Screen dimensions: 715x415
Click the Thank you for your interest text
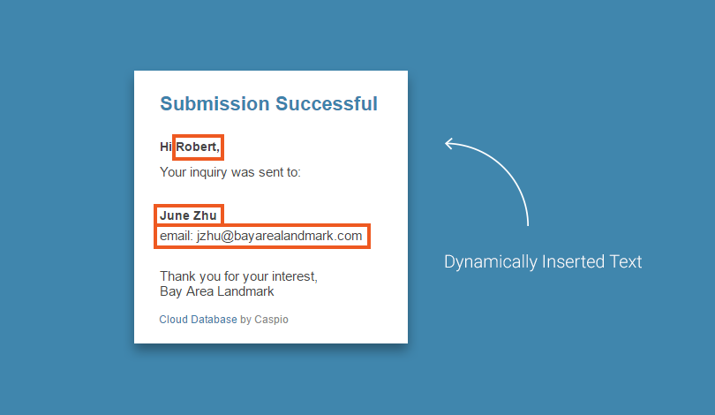point(238,276)
